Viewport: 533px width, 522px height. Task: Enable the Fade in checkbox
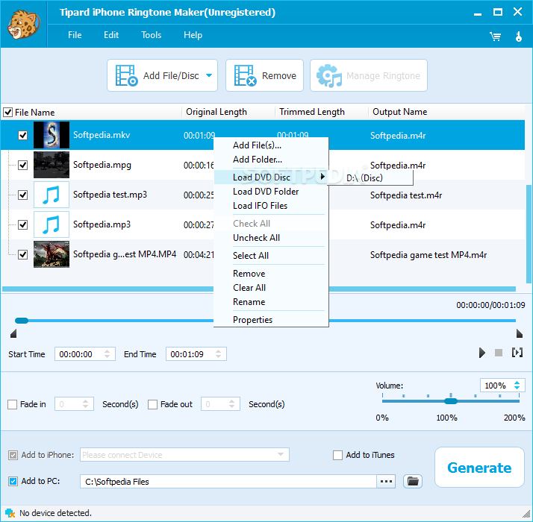pyautogui.click(x=12, y=404)
